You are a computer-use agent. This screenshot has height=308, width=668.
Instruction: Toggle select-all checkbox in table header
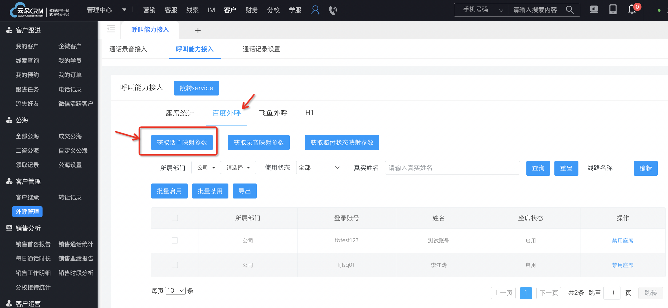pyautogui.click(x=175, y=218)
